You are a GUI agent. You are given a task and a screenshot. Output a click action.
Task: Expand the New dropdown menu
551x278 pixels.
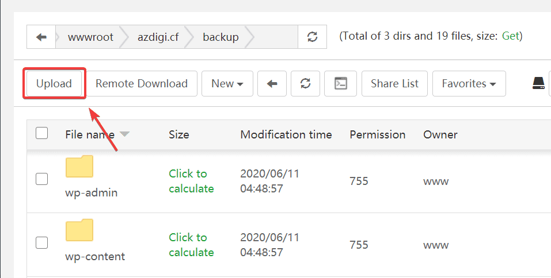[x=227, y=84]
